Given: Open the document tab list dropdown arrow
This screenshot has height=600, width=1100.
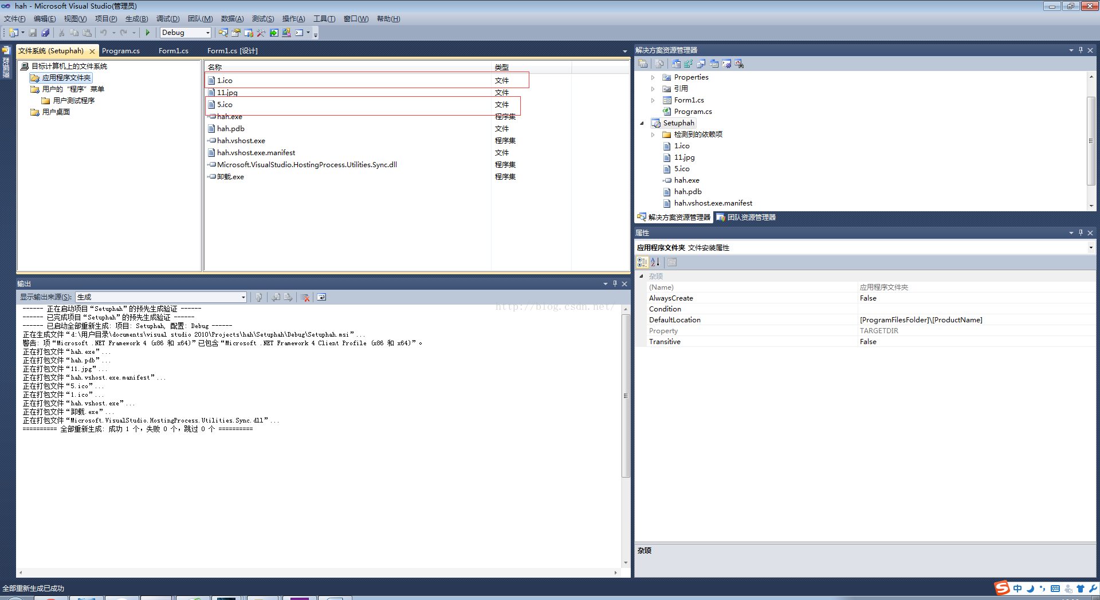Looking at the screenshot, I should click(625, 51).
